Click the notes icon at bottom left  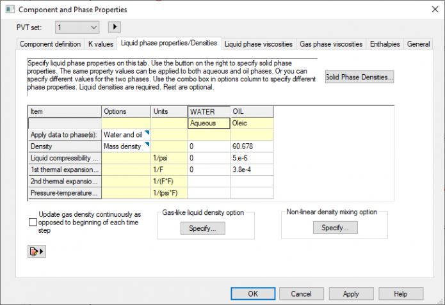point(35,252)
